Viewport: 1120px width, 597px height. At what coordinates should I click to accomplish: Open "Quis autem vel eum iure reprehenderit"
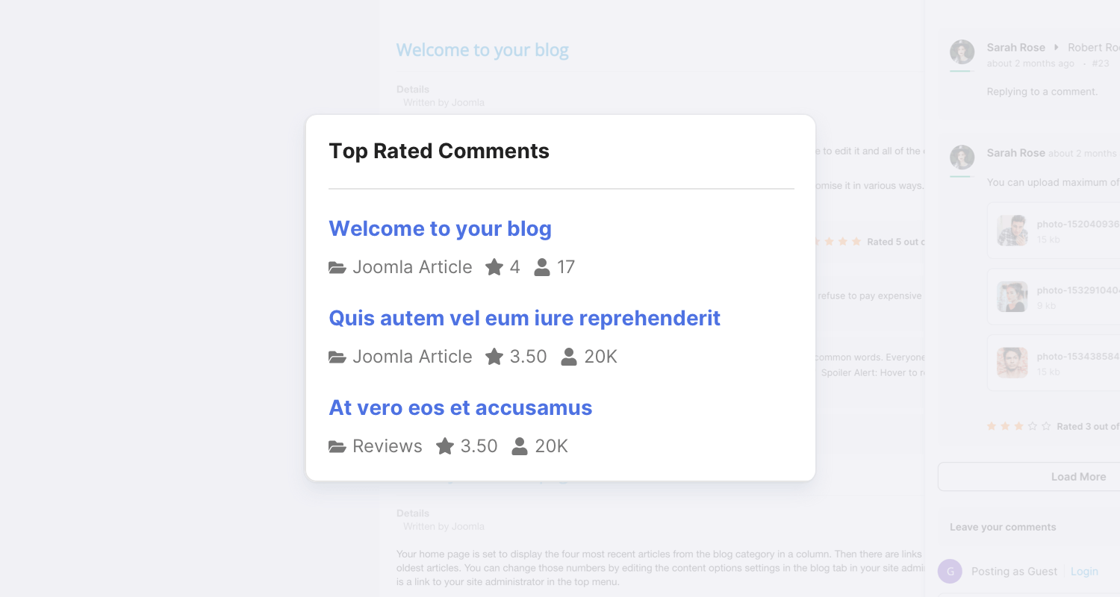point(525,318)
